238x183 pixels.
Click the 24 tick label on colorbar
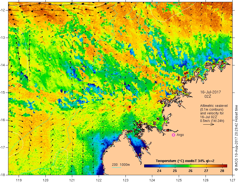(x=159, y=171)
